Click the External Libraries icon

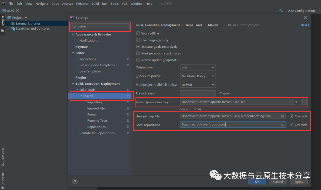pos(13,23)
